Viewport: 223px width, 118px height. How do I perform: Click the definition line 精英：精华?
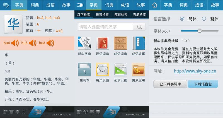point(28,91)
